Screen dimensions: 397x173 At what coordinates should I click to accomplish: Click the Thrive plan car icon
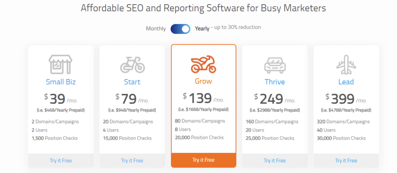(275, 65)
